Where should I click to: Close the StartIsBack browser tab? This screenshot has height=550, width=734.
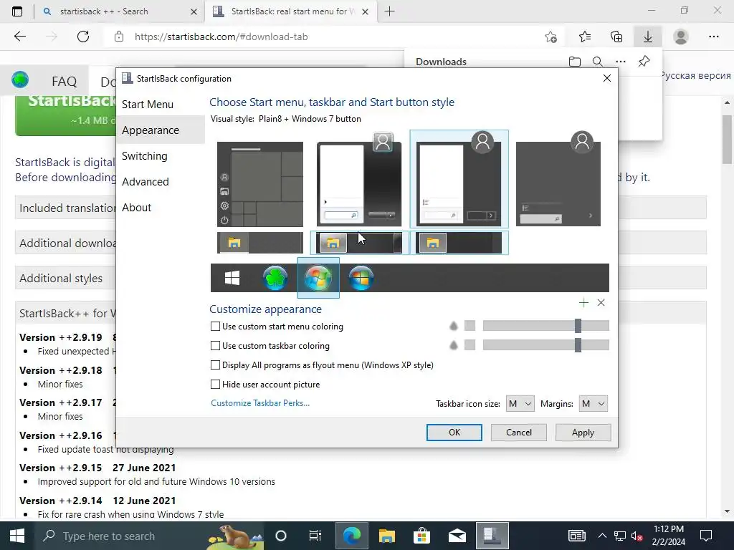(365, 11)
